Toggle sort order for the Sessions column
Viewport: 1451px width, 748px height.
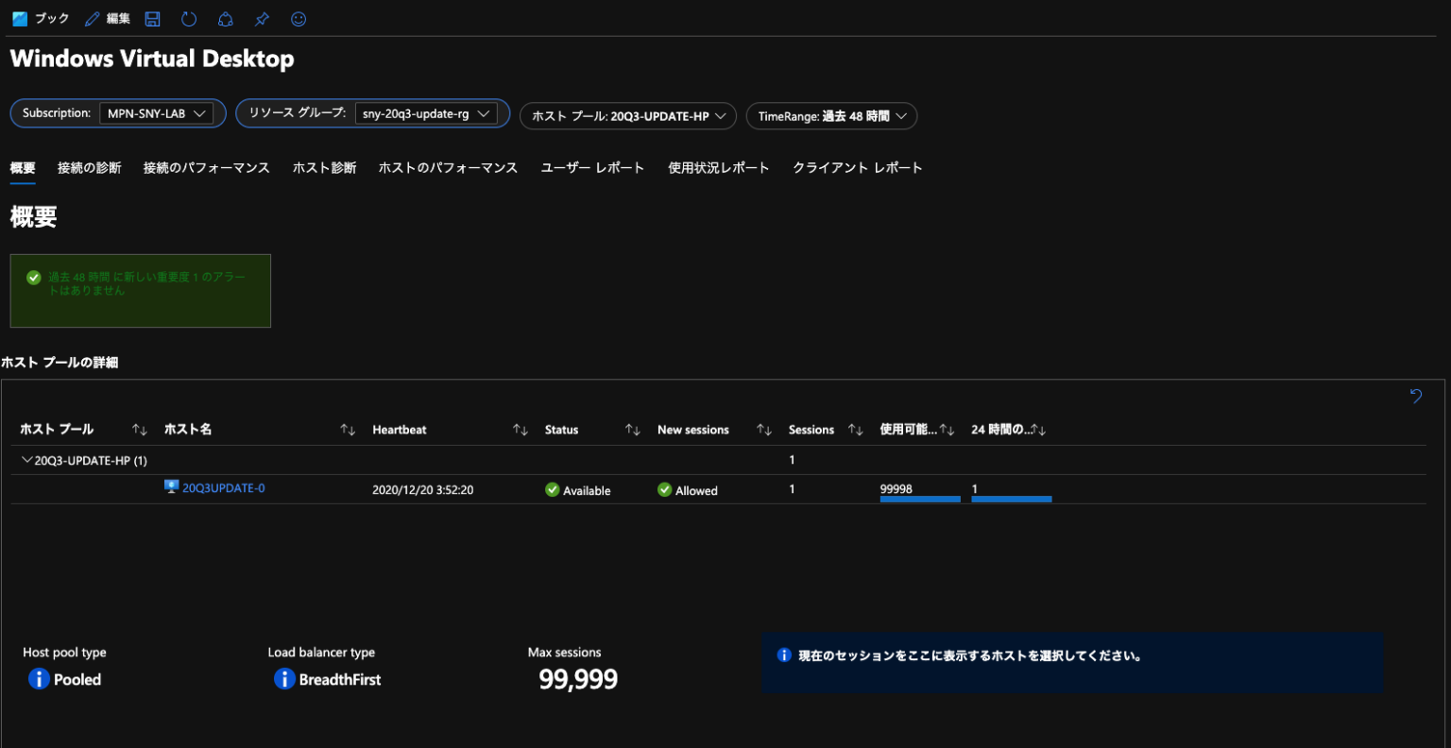click(856, 429)
